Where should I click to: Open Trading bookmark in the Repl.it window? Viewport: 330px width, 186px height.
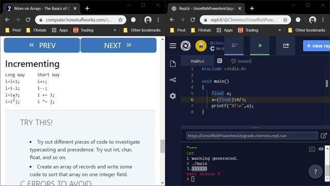pos(248,30)
